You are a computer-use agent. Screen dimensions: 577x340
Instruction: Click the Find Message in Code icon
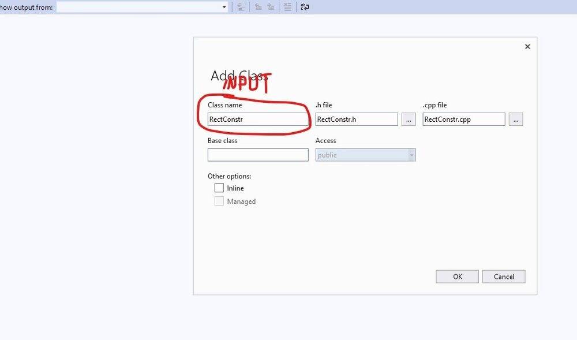(x=241, y=7)
